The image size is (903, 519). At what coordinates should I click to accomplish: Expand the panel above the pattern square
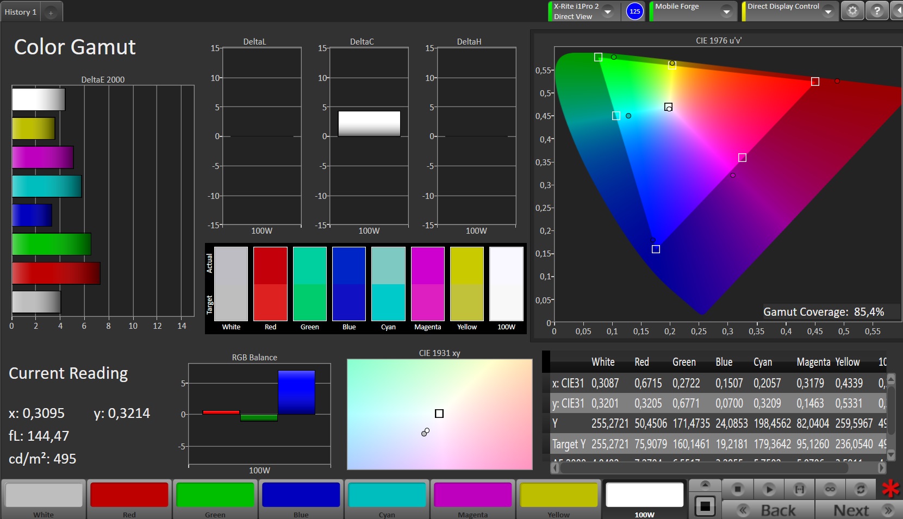coord(705,484)
